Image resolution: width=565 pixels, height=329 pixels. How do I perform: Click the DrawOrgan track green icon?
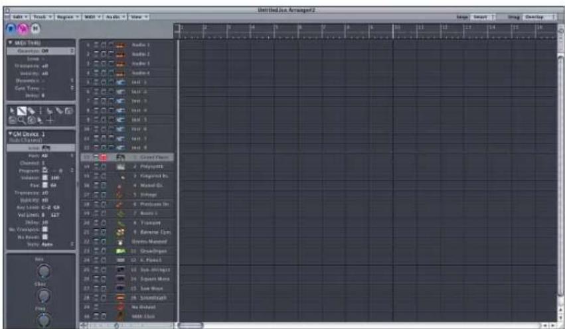click(121, 251)
